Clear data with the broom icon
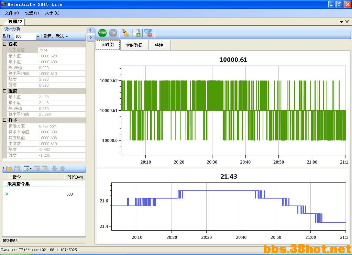 tap(126, 33)
